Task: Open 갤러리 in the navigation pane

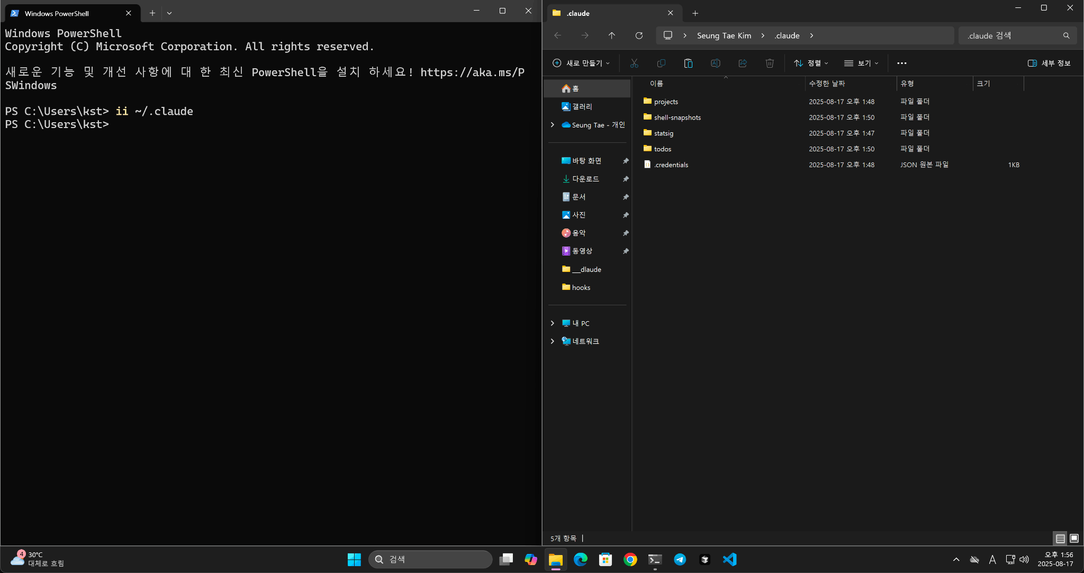Action: click(x=587, y=106)
